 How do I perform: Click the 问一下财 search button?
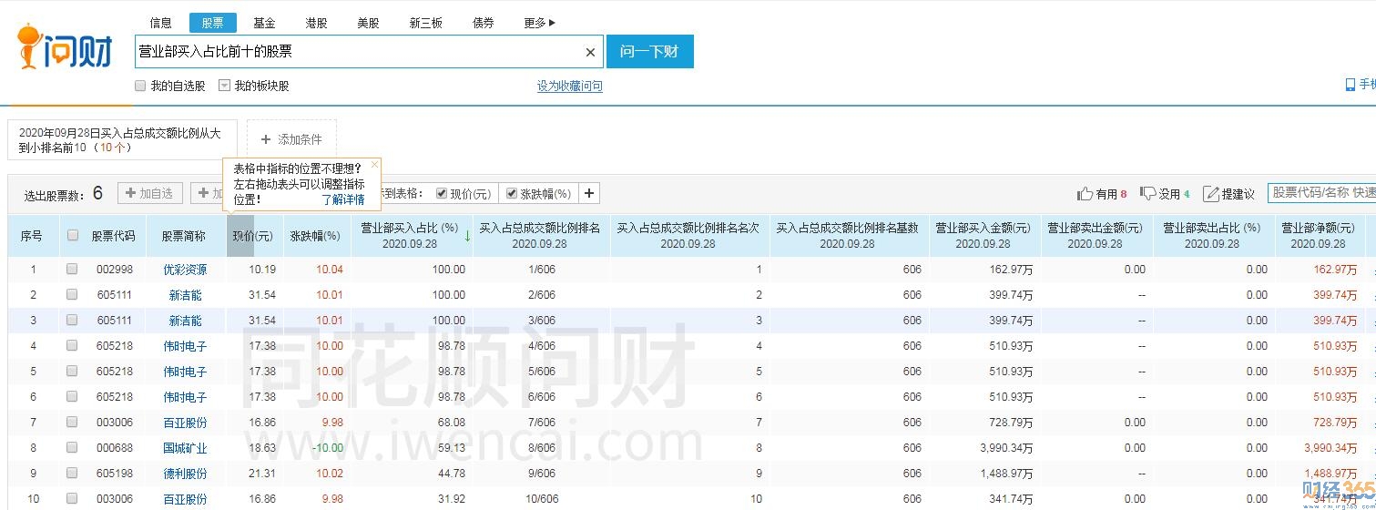tap(649, 51)
